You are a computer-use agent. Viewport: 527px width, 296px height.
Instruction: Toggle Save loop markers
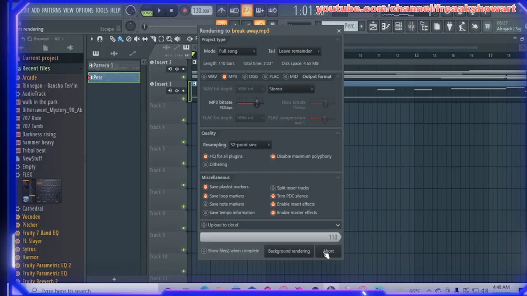click(x=224, y=196)
